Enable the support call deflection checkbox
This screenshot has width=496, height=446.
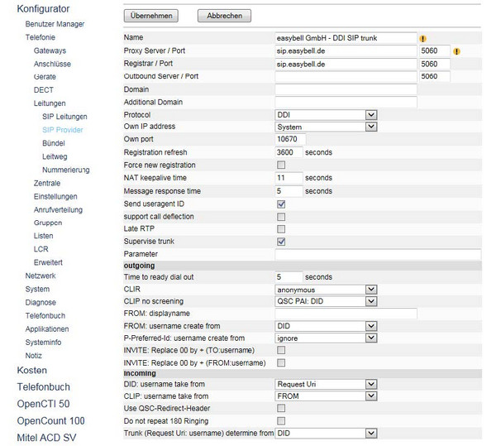point(281,217)
